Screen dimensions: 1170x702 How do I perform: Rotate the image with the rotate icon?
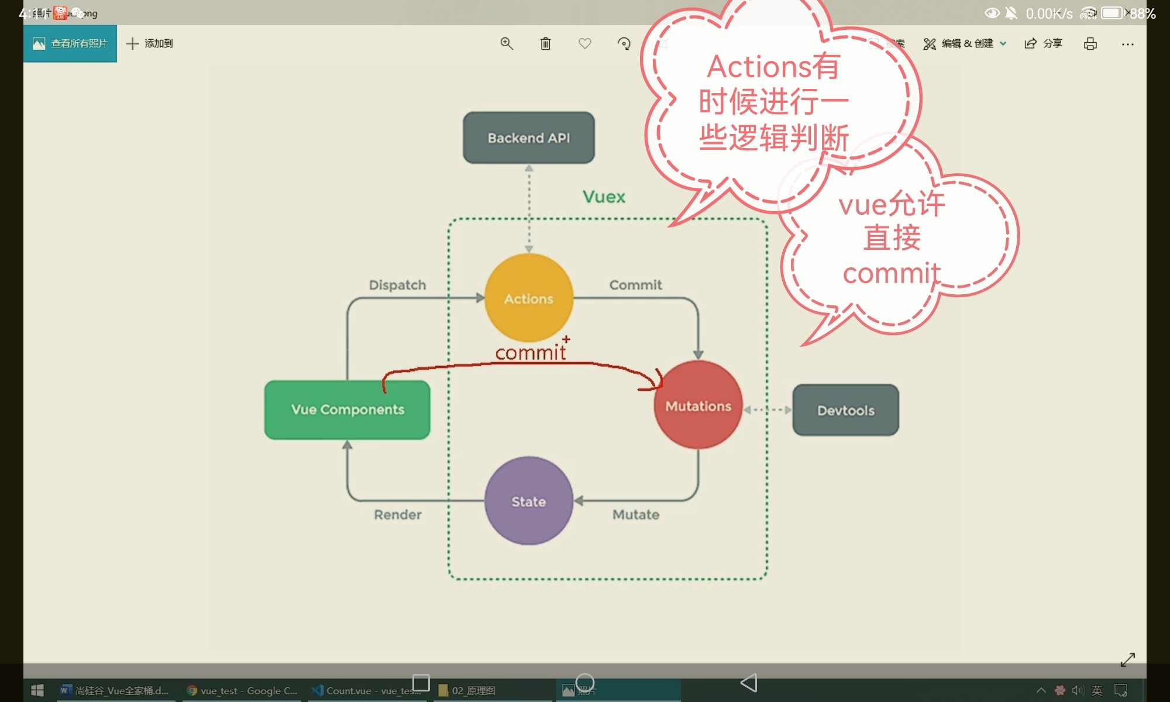(x=624, y=43)
